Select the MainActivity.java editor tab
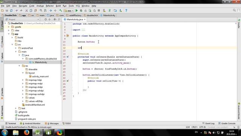241x136 pixels. (75, 19)
